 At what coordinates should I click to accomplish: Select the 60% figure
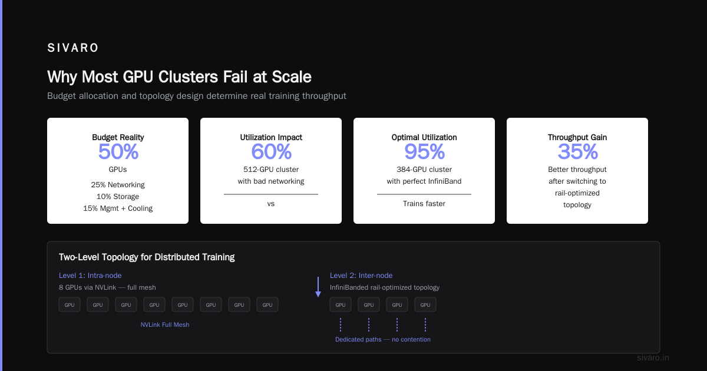(271, 152)
